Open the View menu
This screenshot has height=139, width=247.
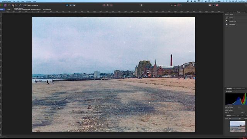pos(23,1)
